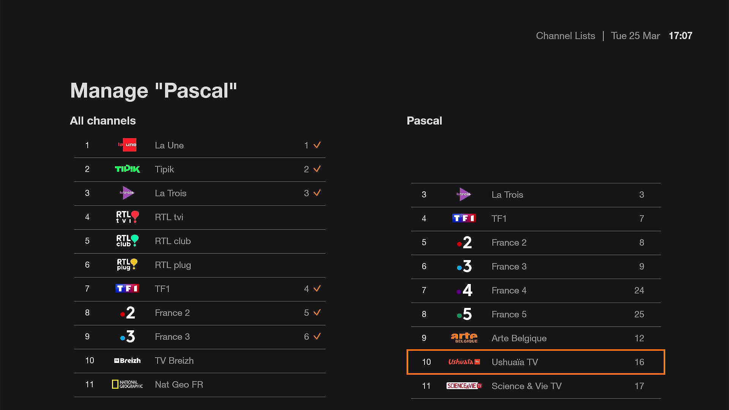729x410 pixels.
Task: Click the La Une logo in All channels
Action: point(127,145)
